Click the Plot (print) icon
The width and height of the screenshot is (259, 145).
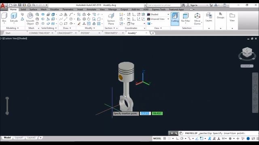pyautogui.click(x=29, y=5)
